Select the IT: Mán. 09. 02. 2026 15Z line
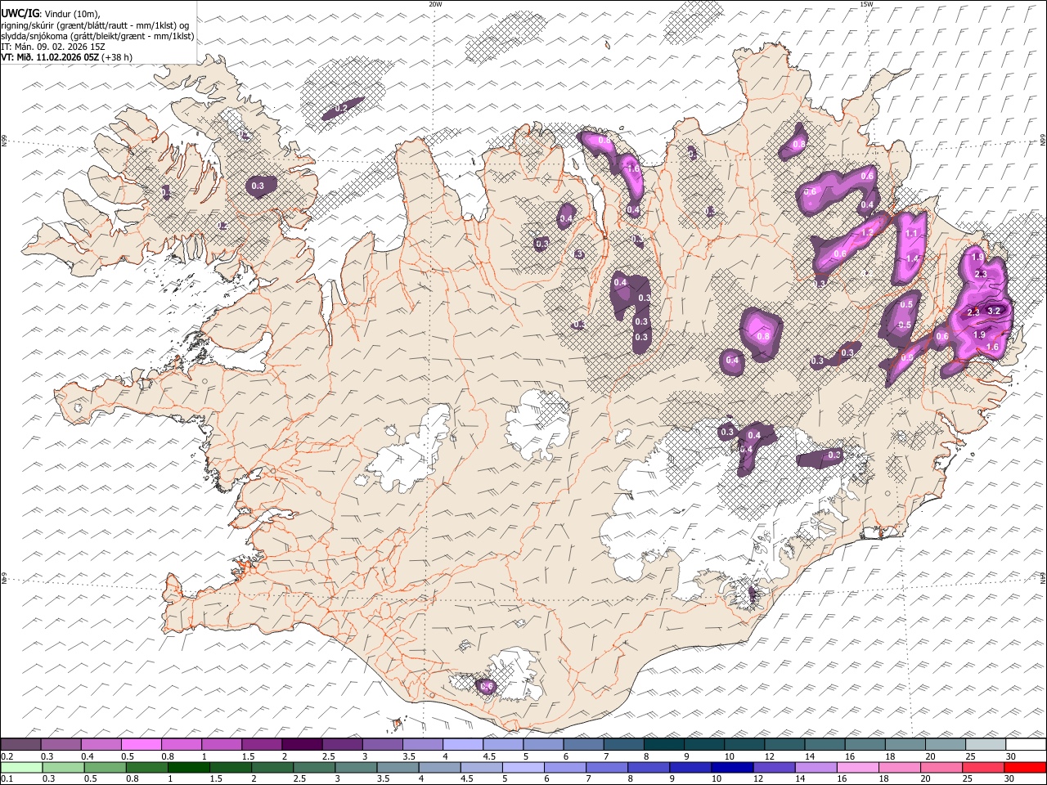This screenshot has height=785, width=1047. [x=53, y=47]
